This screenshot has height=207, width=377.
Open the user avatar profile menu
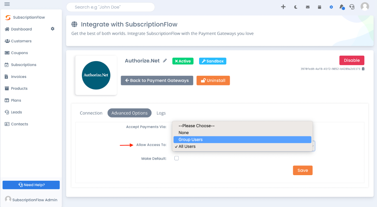[365, 6]
